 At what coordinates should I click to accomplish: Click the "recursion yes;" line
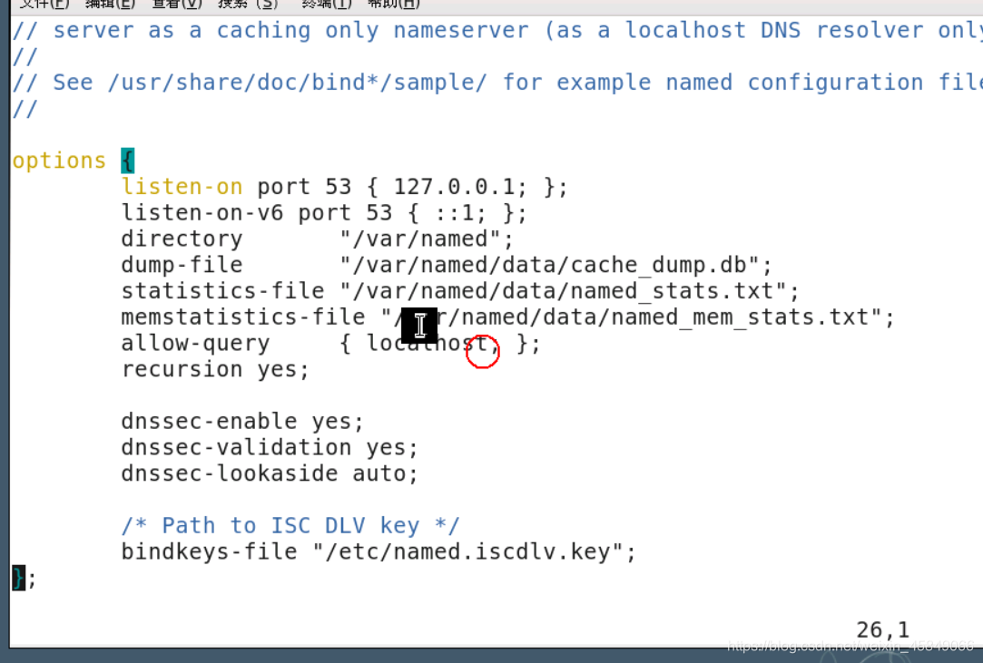215,370
